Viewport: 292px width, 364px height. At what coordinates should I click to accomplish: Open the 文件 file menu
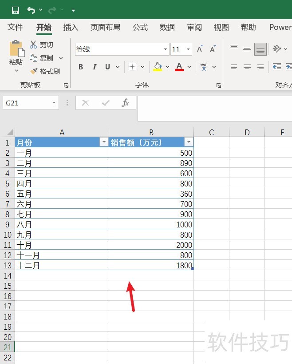coord(15,28)
